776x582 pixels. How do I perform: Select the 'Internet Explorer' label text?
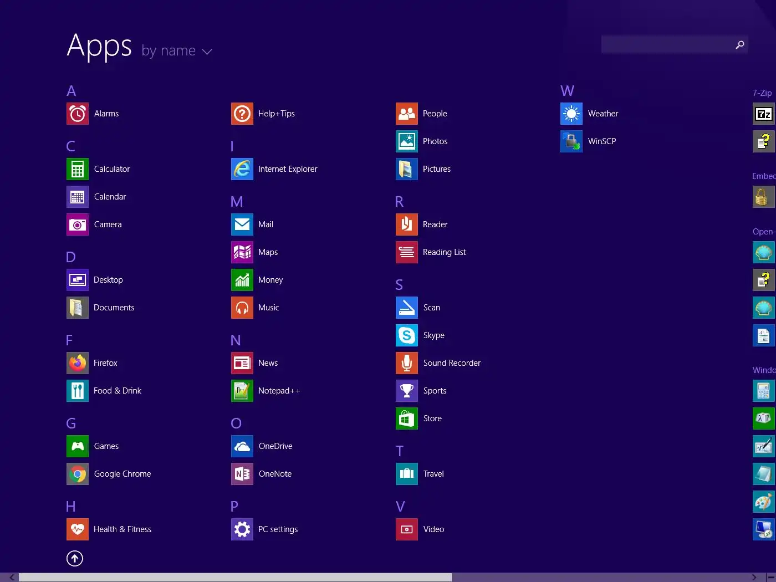288,169
